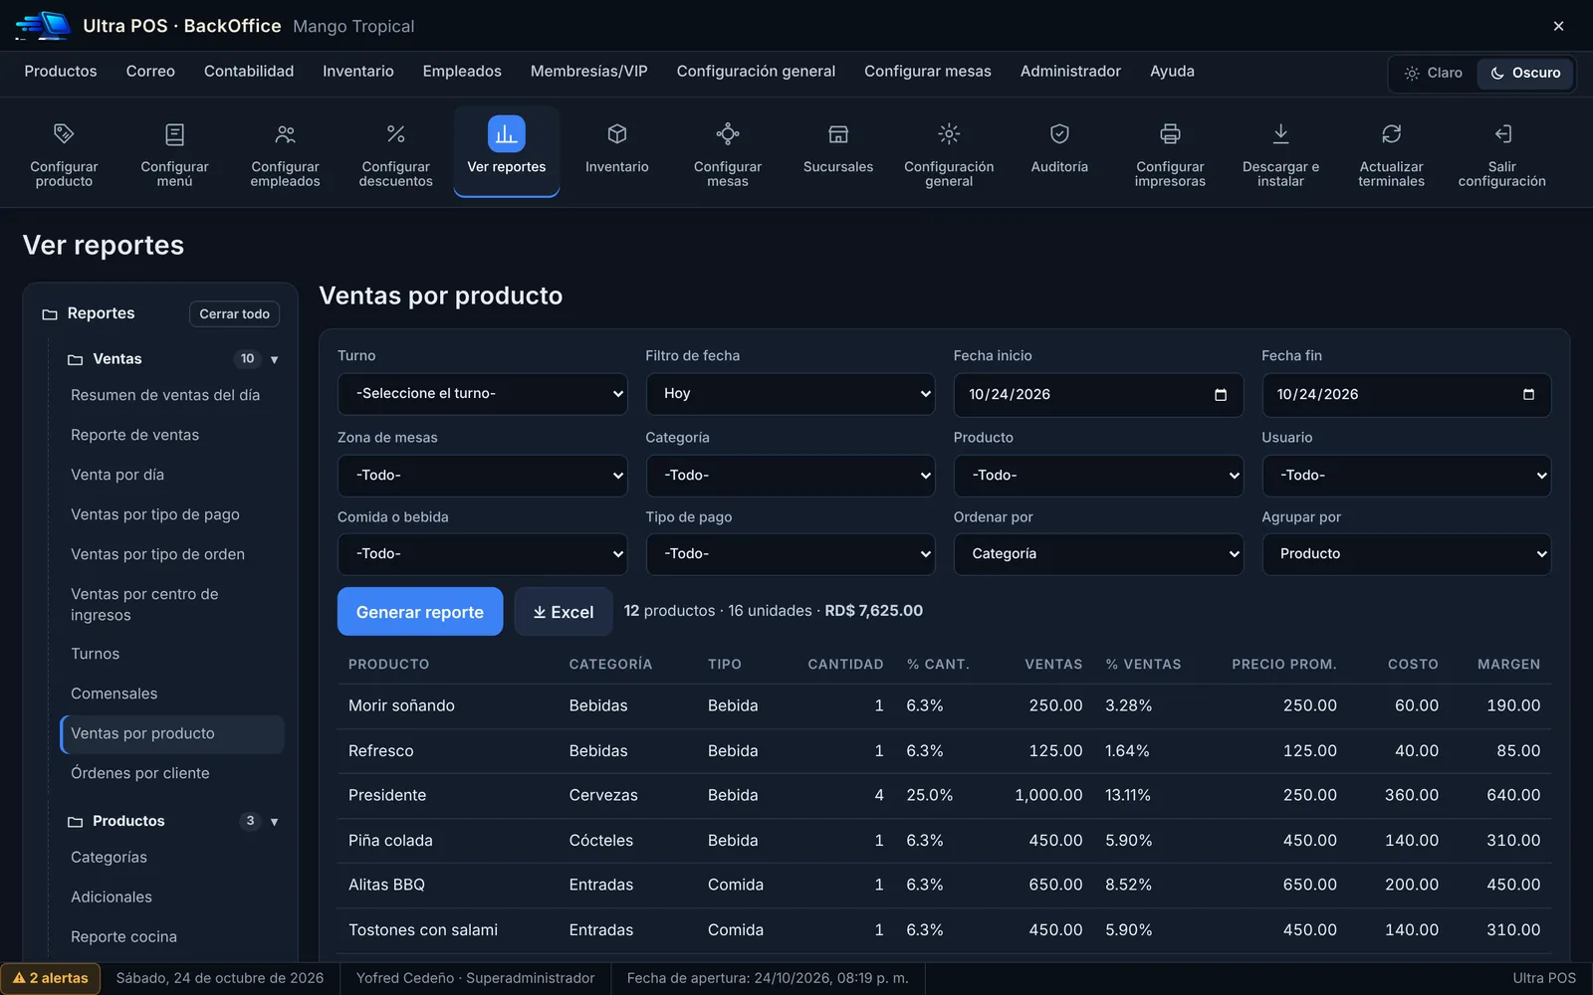The image size is (1593, 995).
Task: Open Configuración general gear icon
Action: pyautogui.click(x=949, y=133)
